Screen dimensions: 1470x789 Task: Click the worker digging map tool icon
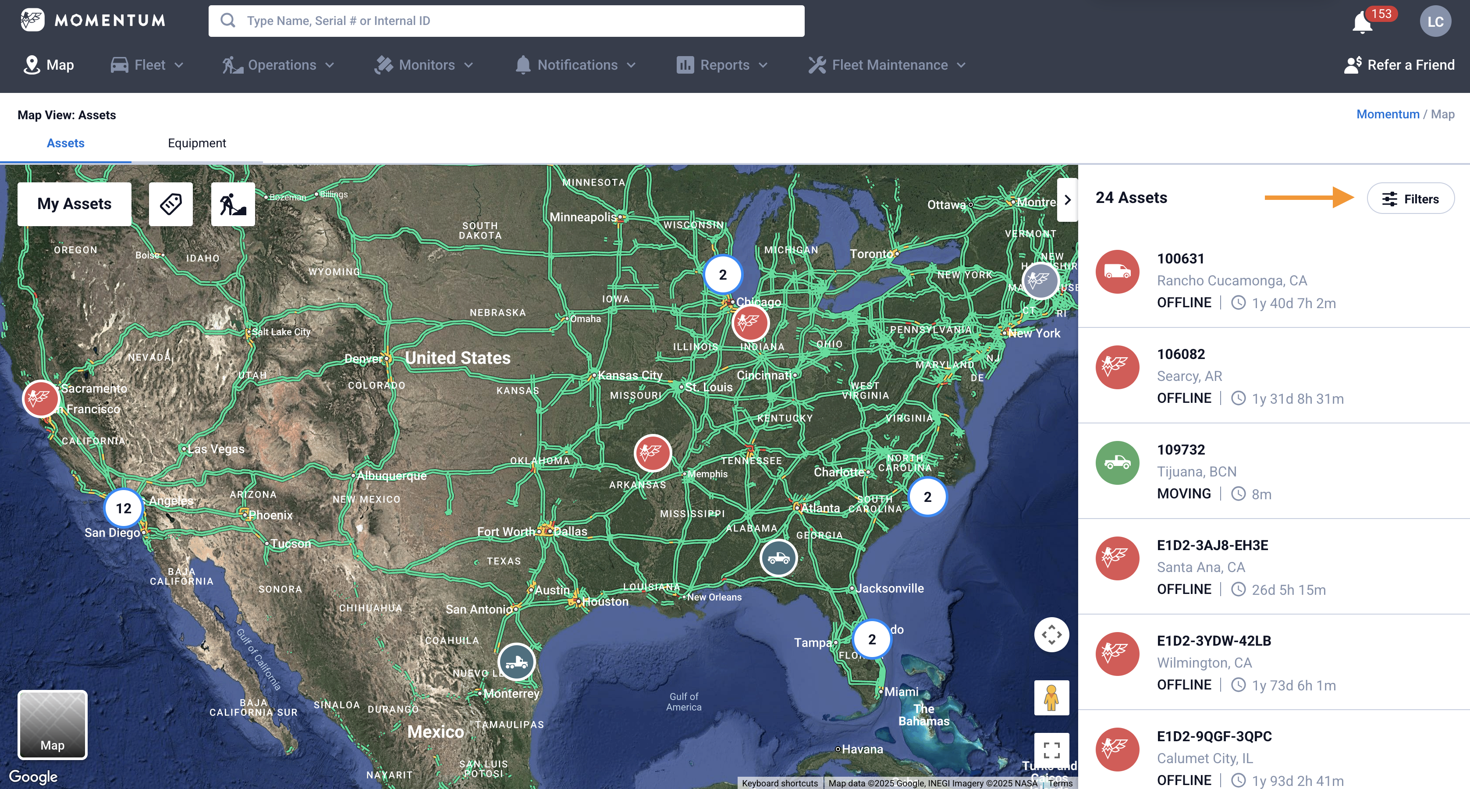tap(233, 204)
